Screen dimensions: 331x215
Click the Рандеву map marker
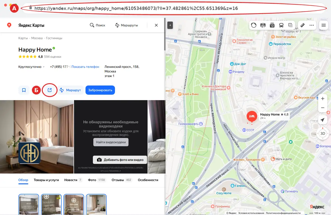(231, 72)
